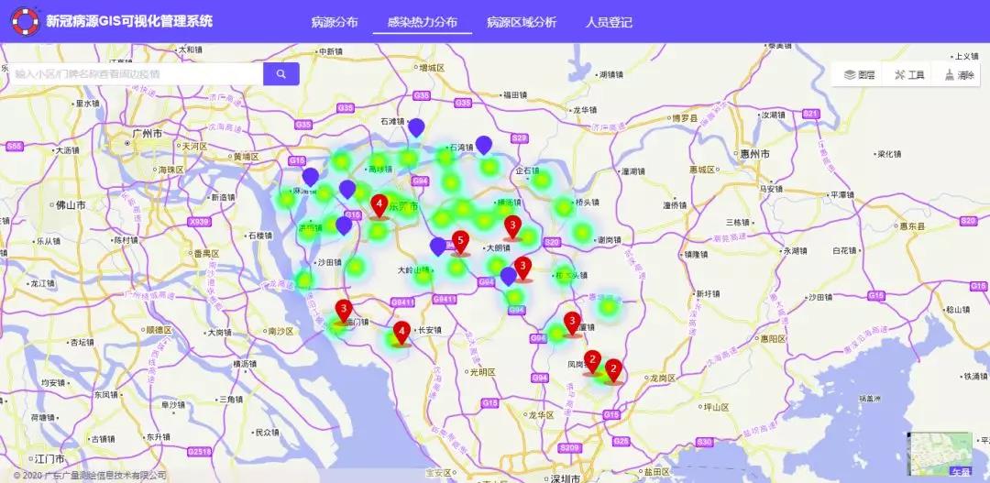This screenshot has height=483, width=990.
Task: Open the 图层 layers dropdown
Action: tap(859, 75)
